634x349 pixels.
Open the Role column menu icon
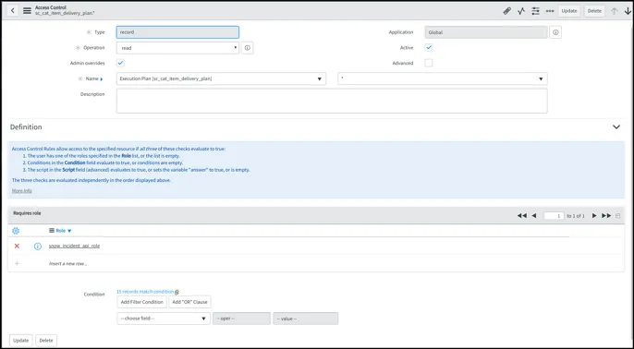tap(52, 231)
